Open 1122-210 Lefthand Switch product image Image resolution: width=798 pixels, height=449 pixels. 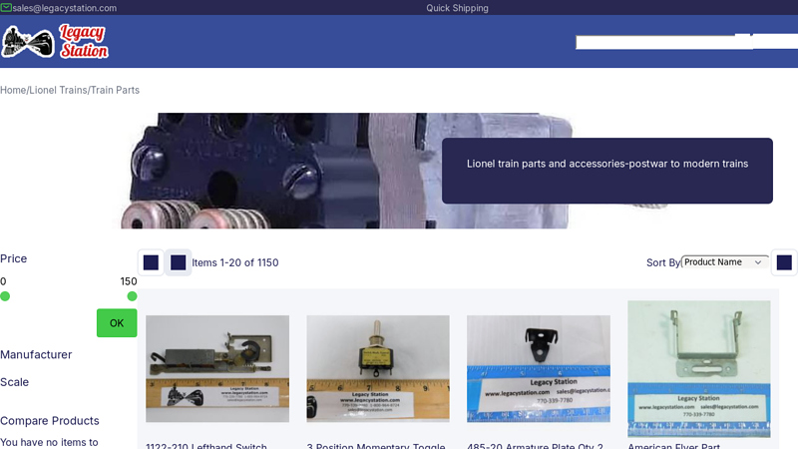[x=217, y=368]
